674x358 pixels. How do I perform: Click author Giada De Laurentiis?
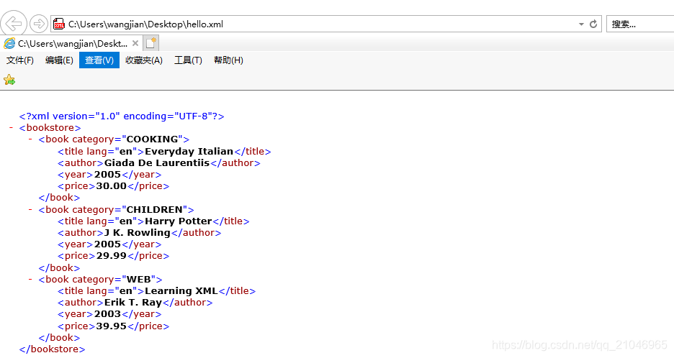(x=157, y=163)
